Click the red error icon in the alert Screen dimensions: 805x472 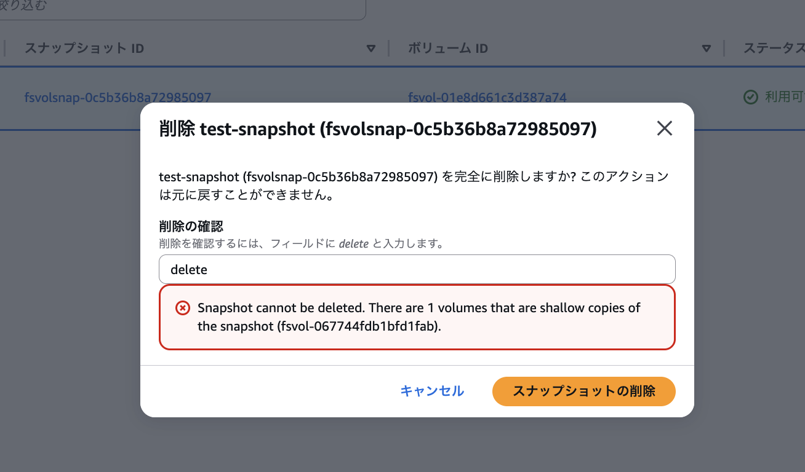182,307
